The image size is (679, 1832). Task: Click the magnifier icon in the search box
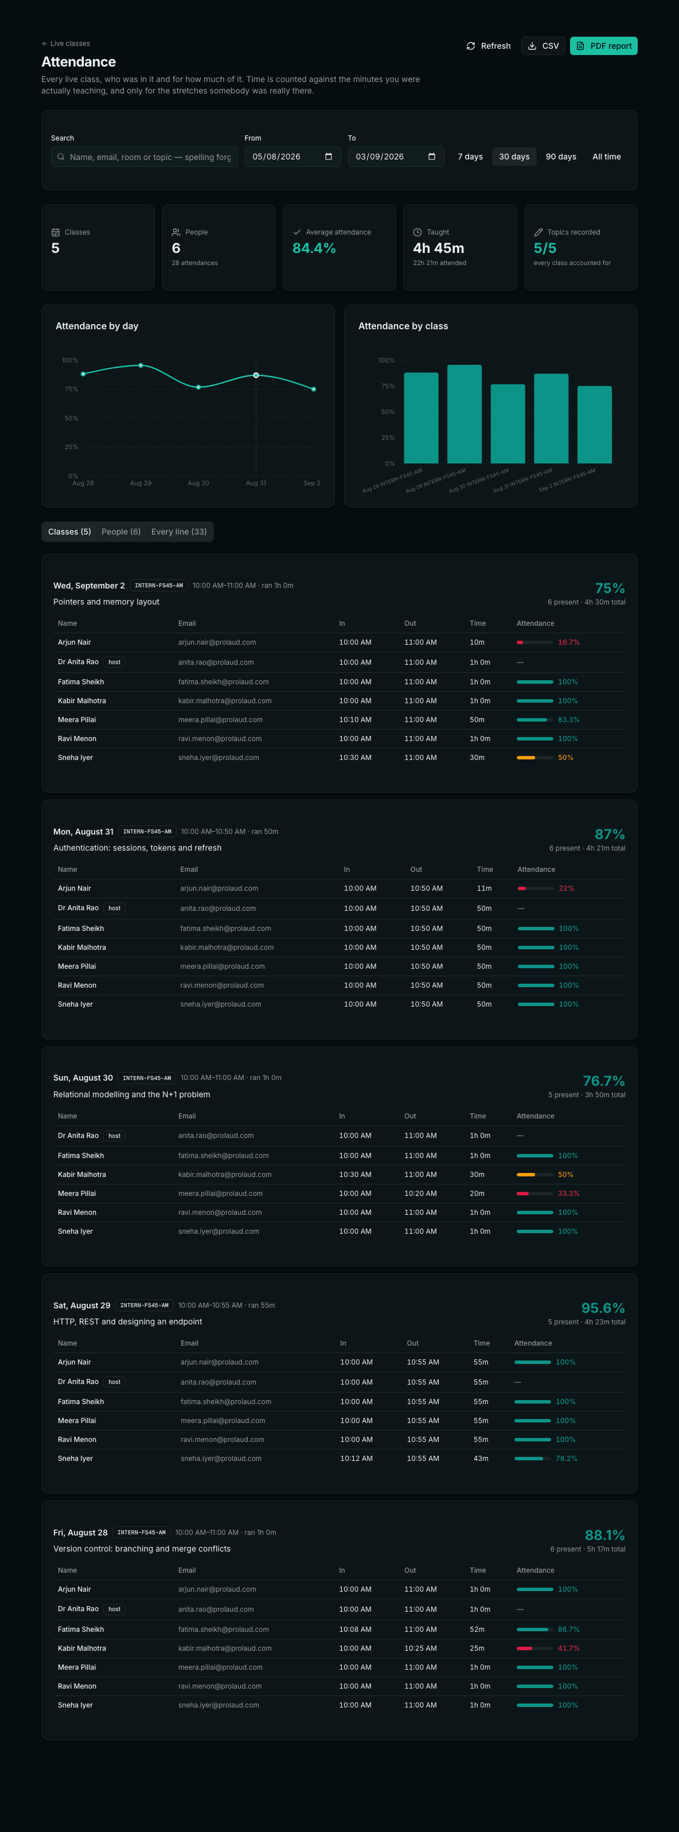(61, 157)
